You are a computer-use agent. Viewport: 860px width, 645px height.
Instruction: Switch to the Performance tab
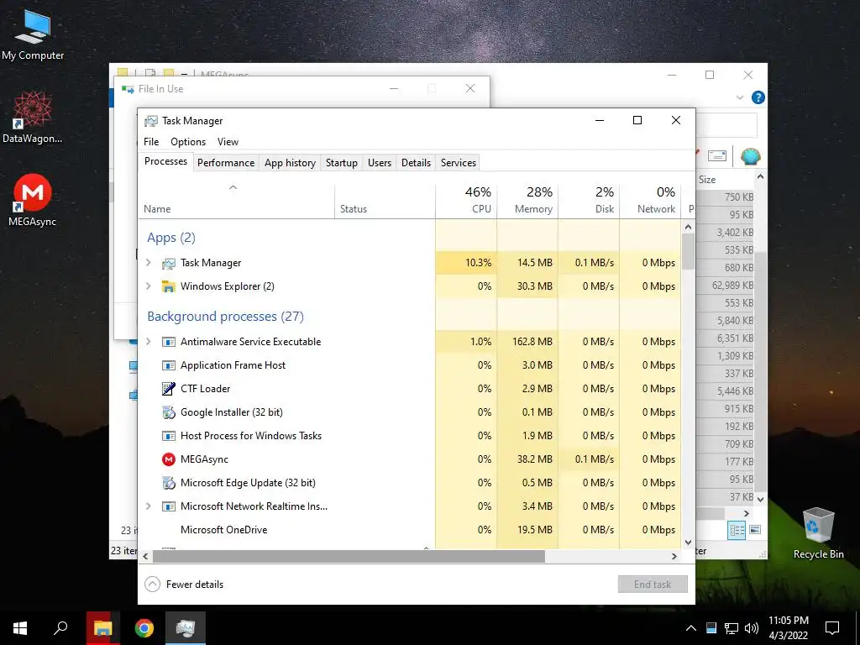[x=226, y=163]
